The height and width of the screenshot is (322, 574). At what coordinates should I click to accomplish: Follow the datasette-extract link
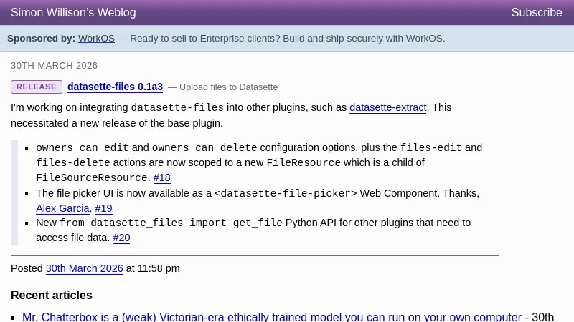(x=388, y=108)
